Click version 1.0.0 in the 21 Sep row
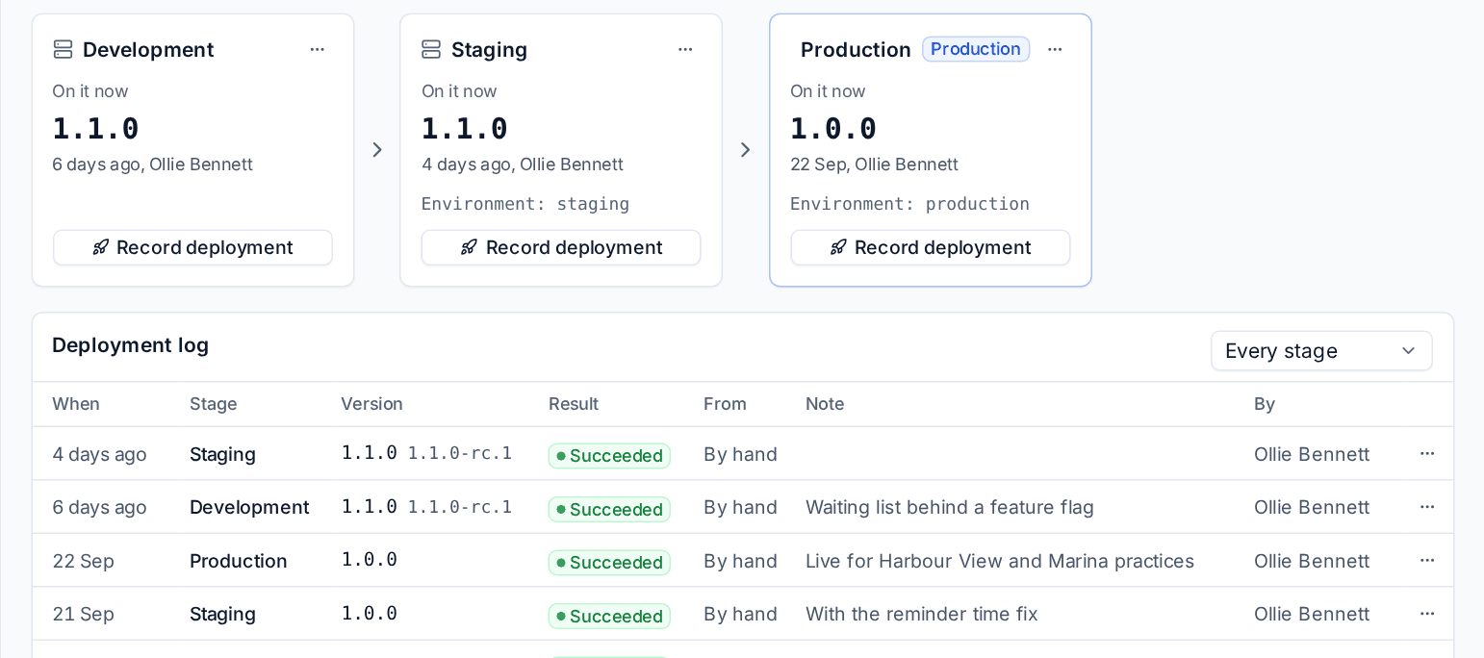 point(370,613)
